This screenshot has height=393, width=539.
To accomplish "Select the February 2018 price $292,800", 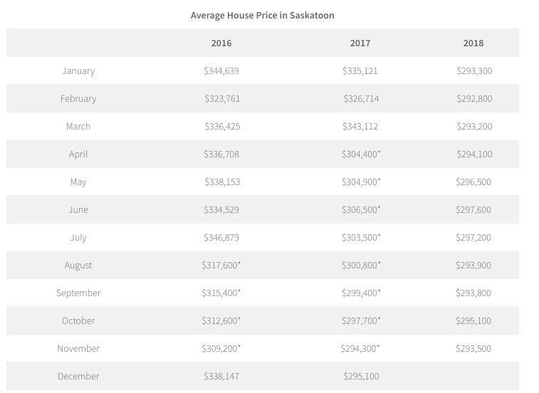I will pyautogui.click(x=474, y=99).
